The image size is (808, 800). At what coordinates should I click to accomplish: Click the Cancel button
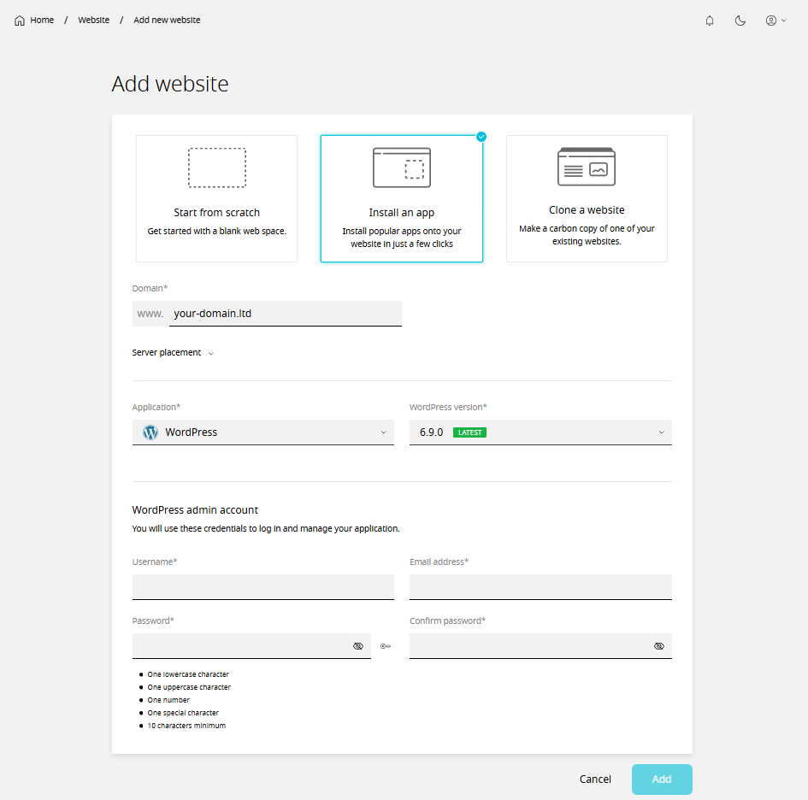[x=595, y=779]
